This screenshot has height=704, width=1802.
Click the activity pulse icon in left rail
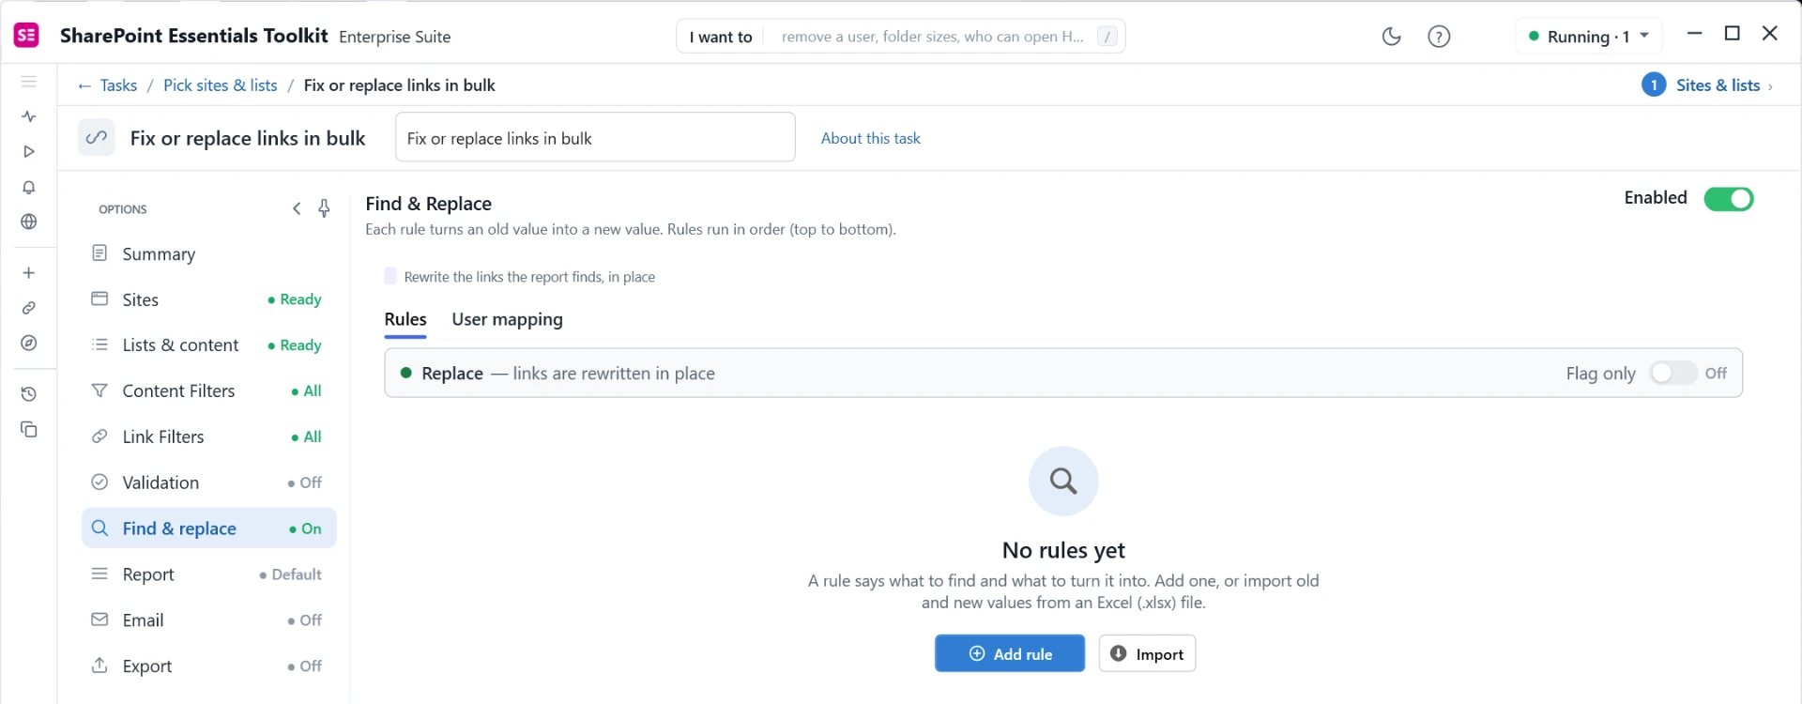pyautogui.click(x=29, y=116)
